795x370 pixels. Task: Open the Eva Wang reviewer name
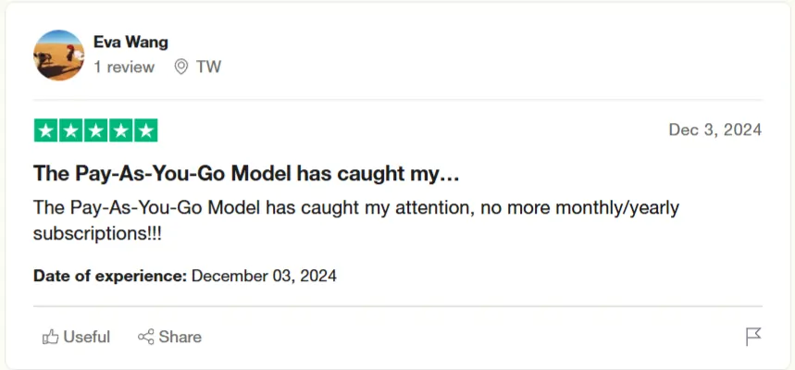click(x=130, y=42)
